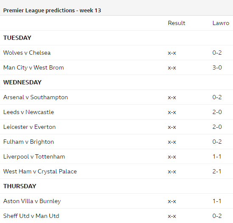
Task: Click Premier League predictions week 13 title
Action: coord(52,11)
